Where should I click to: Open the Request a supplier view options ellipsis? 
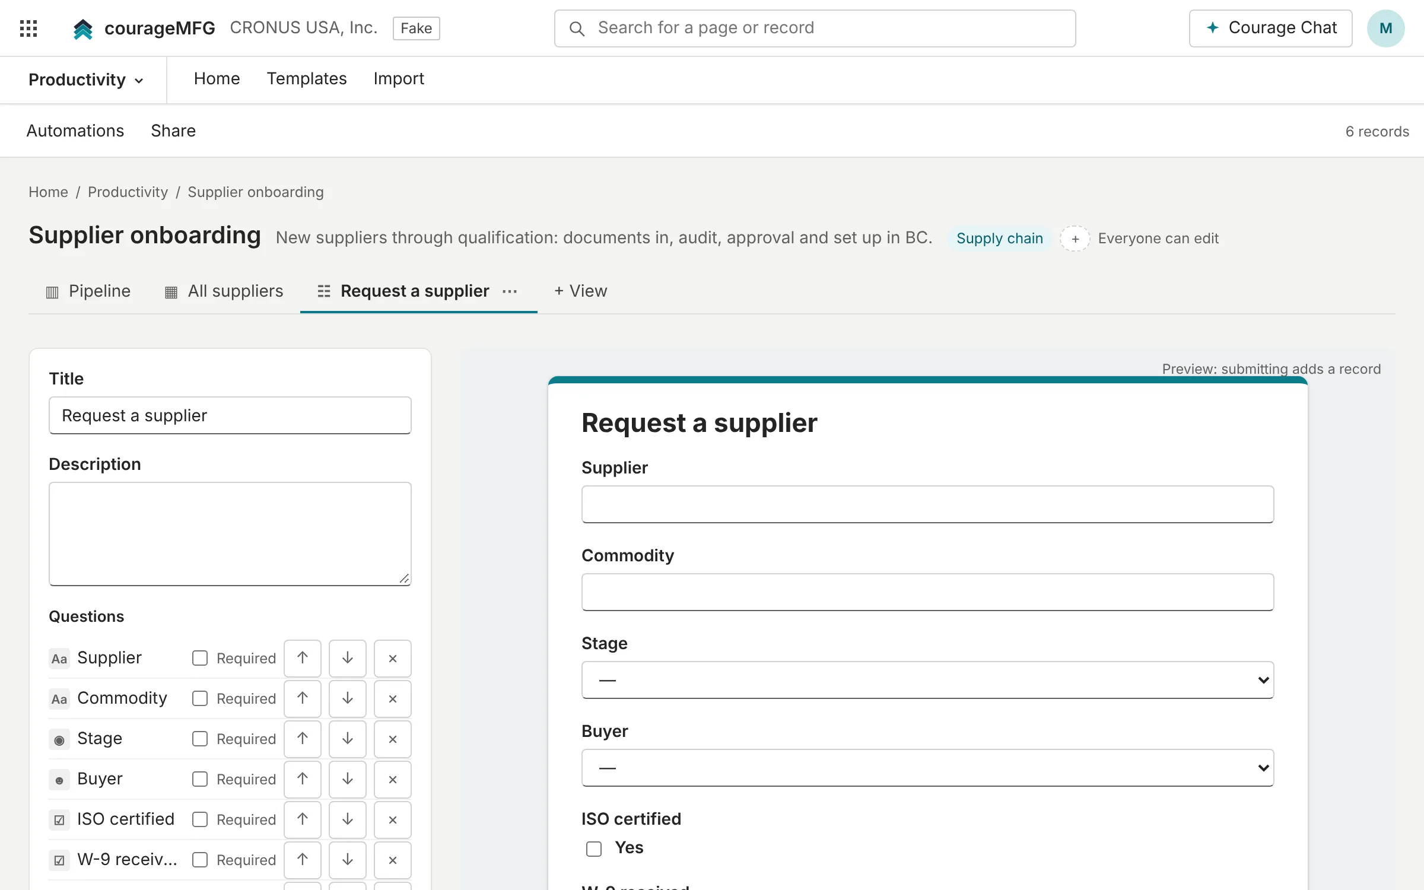pyautogui.click(x=510, y=291)
